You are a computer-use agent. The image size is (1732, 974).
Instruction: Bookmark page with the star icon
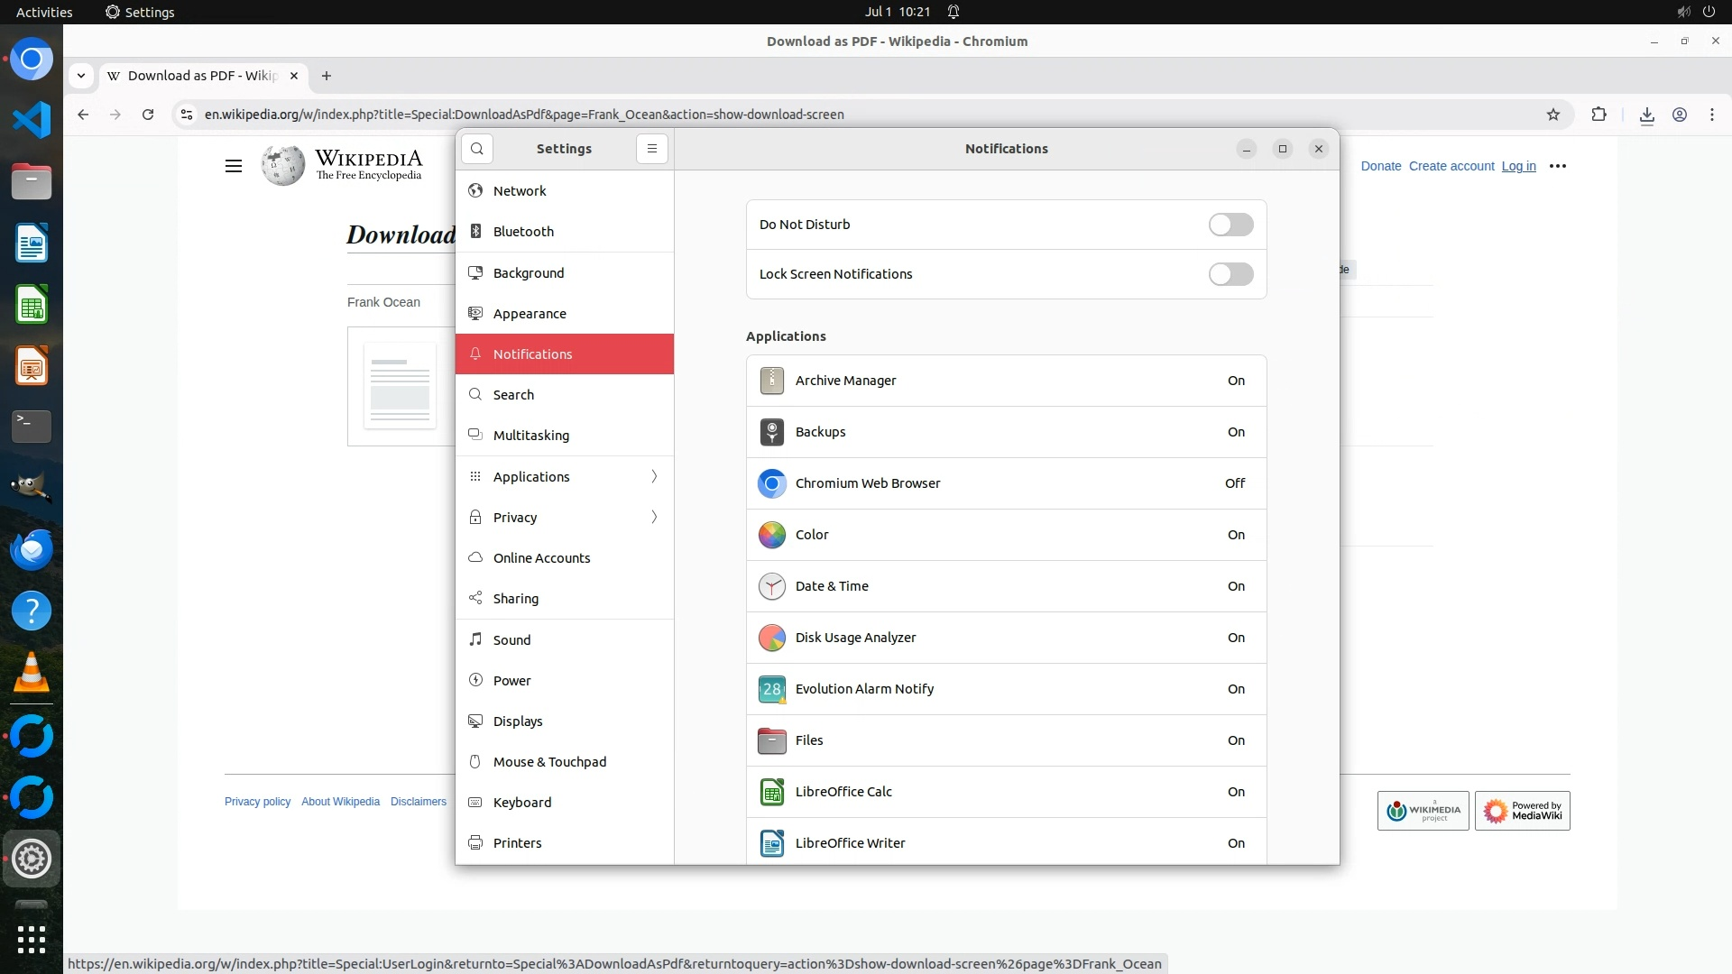[1552, 115]
